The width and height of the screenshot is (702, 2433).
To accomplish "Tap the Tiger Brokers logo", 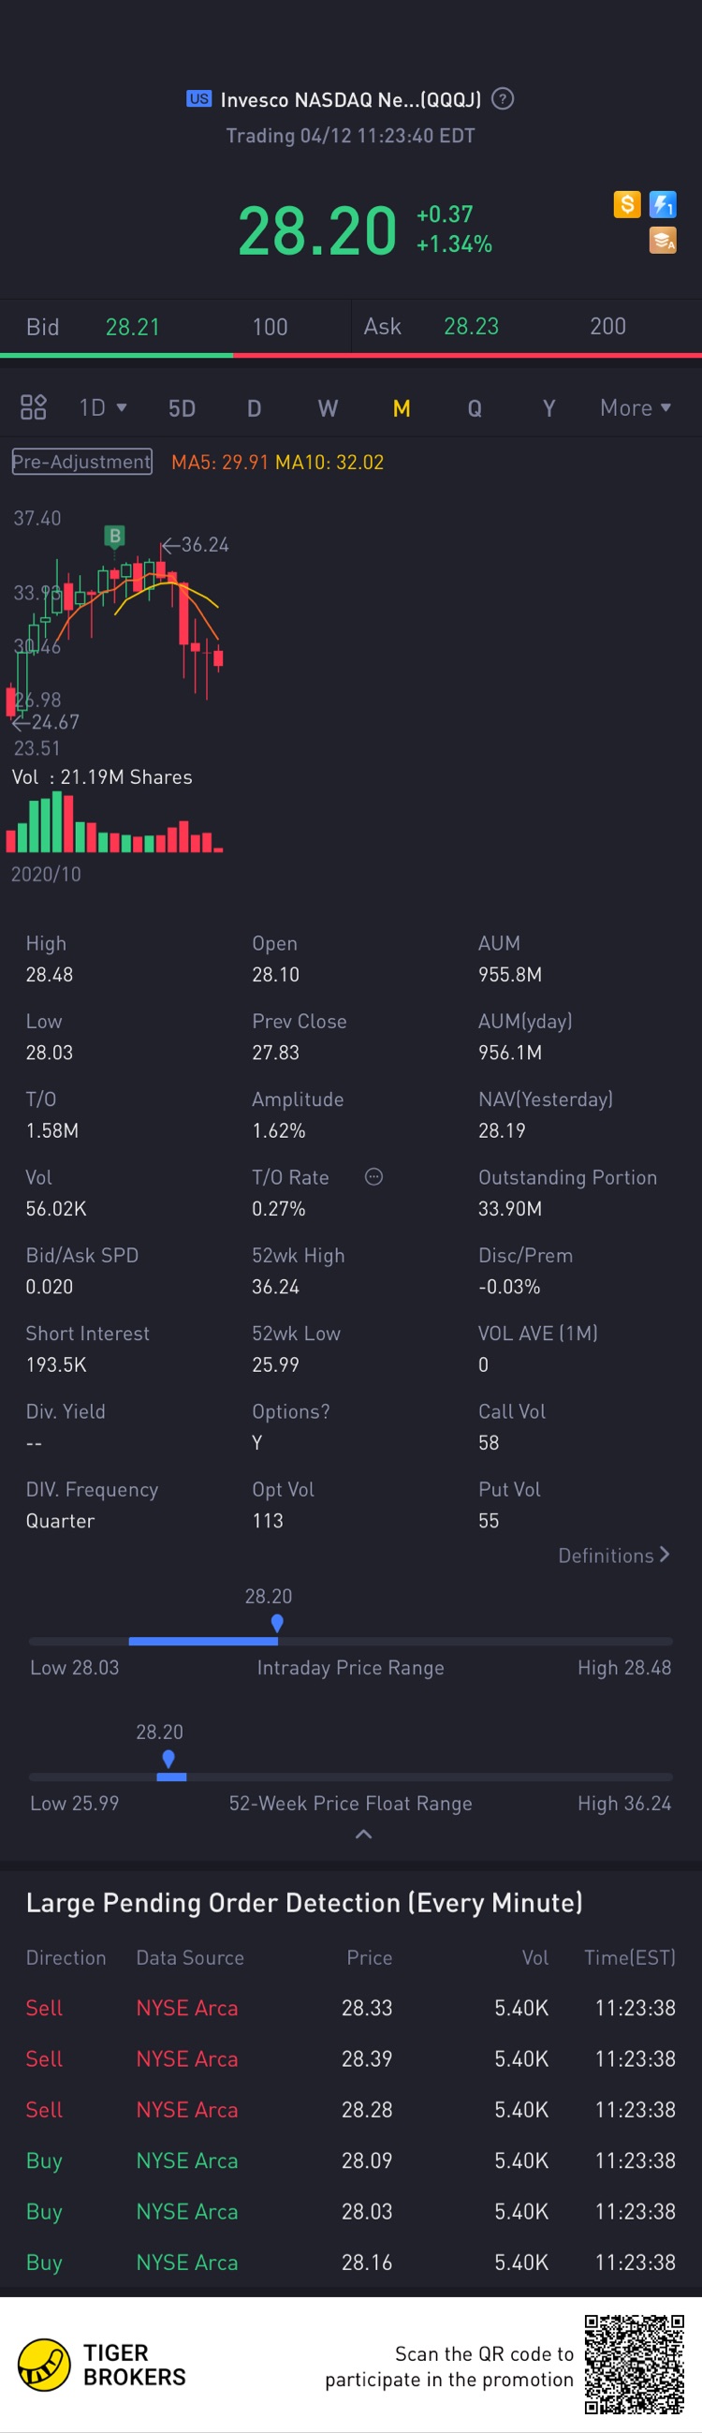I will point(44,2364).
